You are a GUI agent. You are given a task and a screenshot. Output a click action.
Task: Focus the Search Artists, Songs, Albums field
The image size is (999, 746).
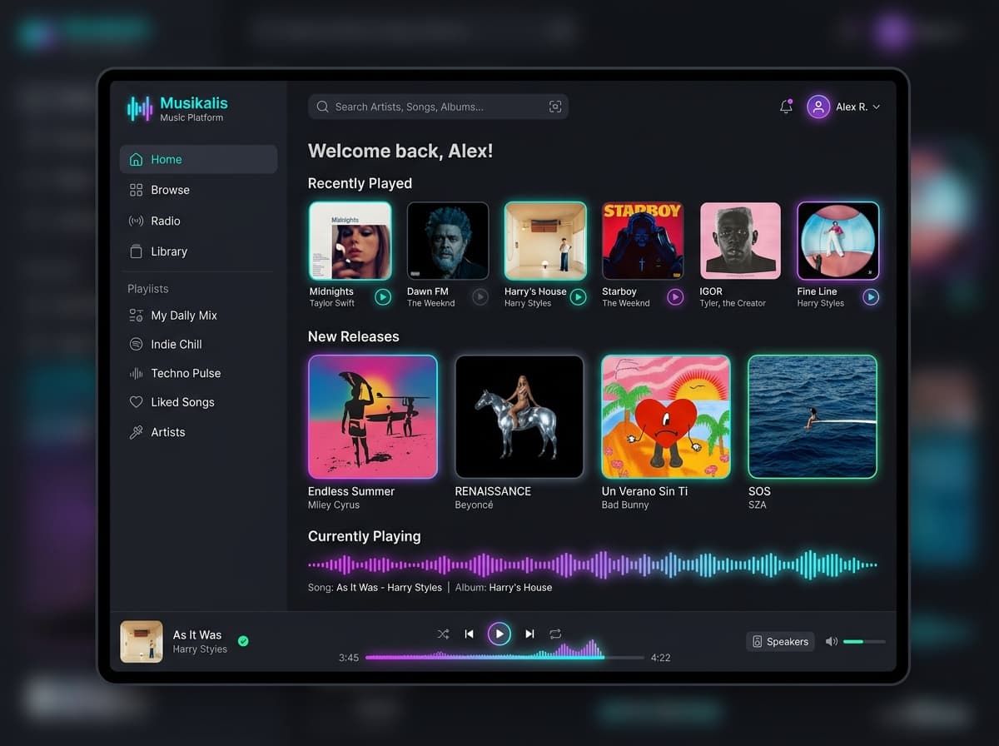[x=438, y=107]
